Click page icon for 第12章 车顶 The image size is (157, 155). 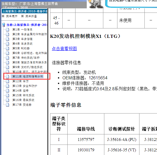8,81
